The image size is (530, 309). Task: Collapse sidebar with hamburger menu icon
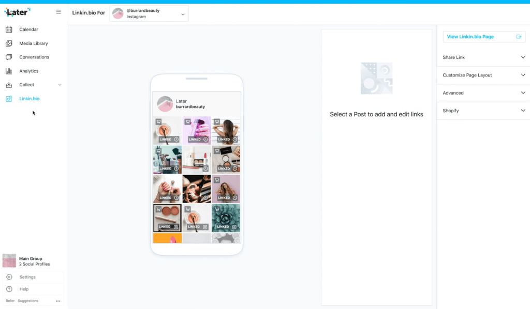coord(58,12)
